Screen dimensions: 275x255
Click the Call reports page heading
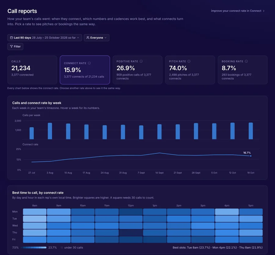pos(22,11)
